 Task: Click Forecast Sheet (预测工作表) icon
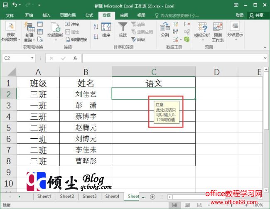[218, 32]
